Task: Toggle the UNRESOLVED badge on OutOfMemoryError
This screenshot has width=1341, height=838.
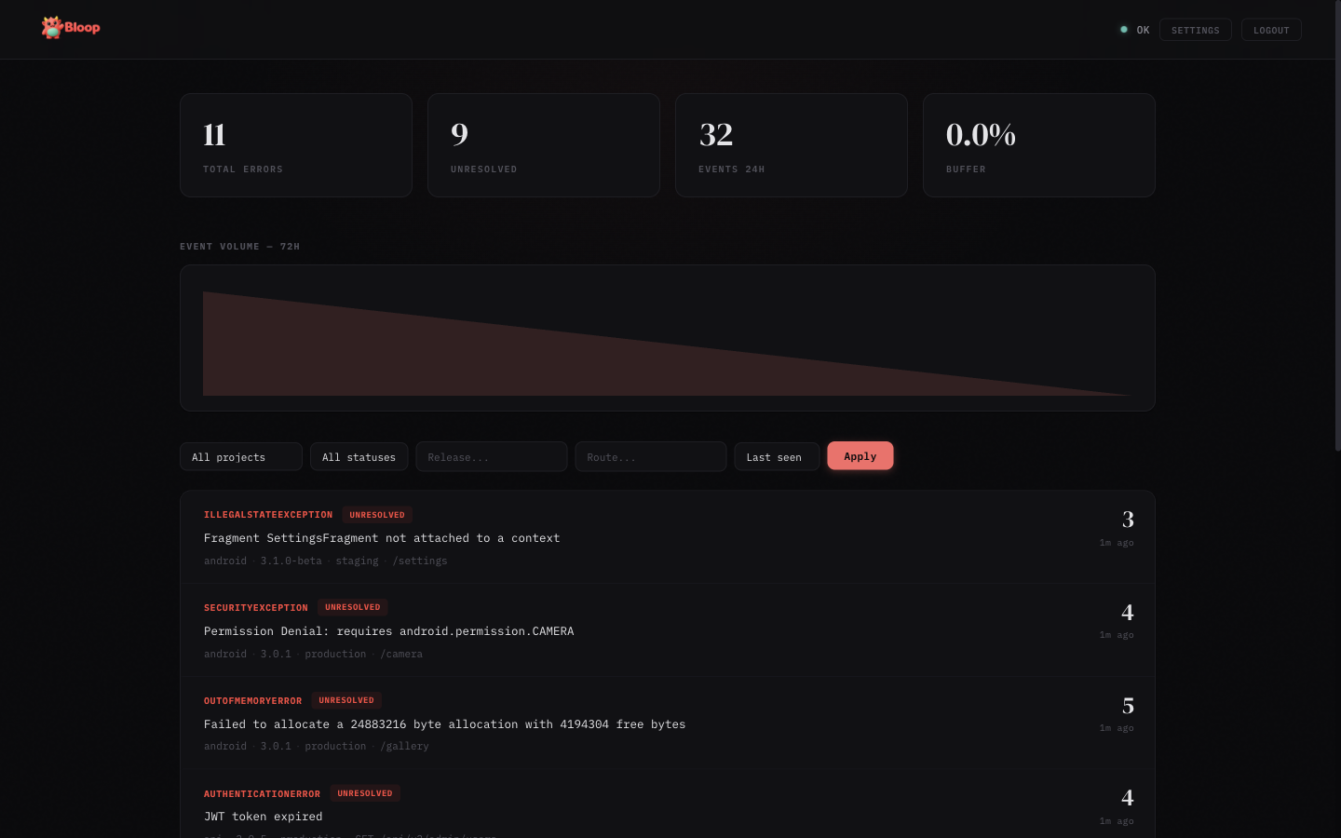Action: tap(345, 699)
